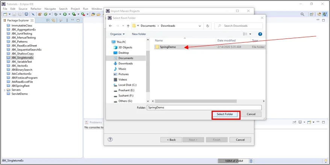Click New folder button
330x165 pixels.
click(x=139, y=34)
